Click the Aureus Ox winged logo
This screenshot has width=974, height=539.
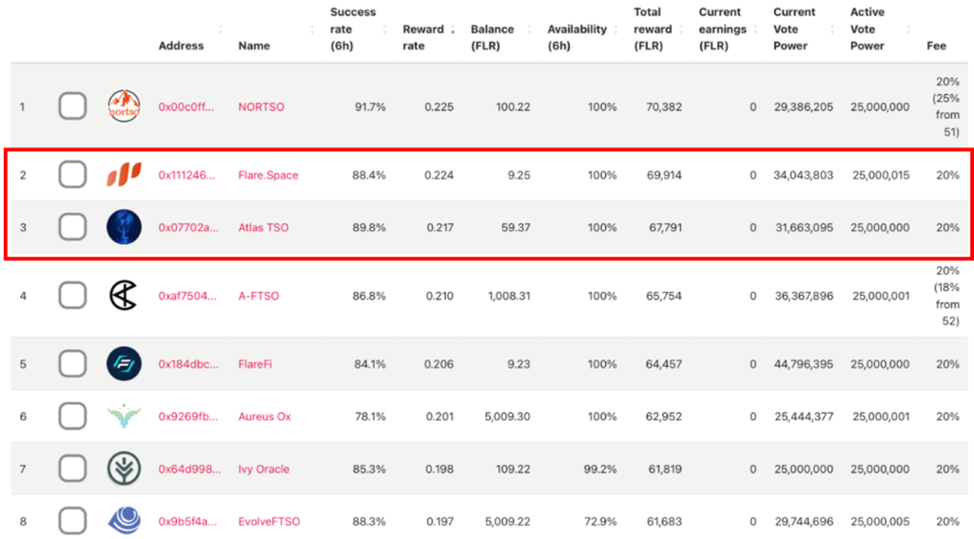click(124, 416)
